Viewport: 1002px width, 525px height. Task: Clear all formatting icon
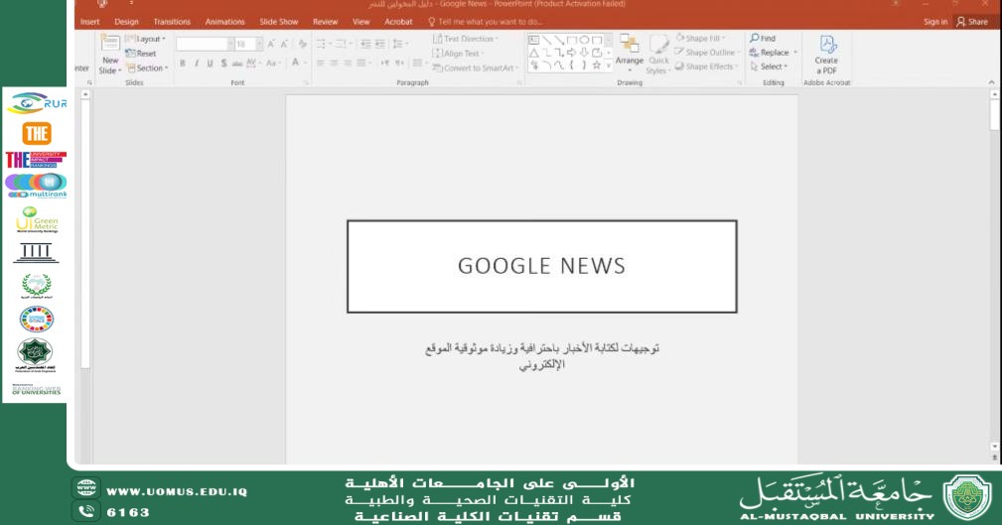coord(302,44)
